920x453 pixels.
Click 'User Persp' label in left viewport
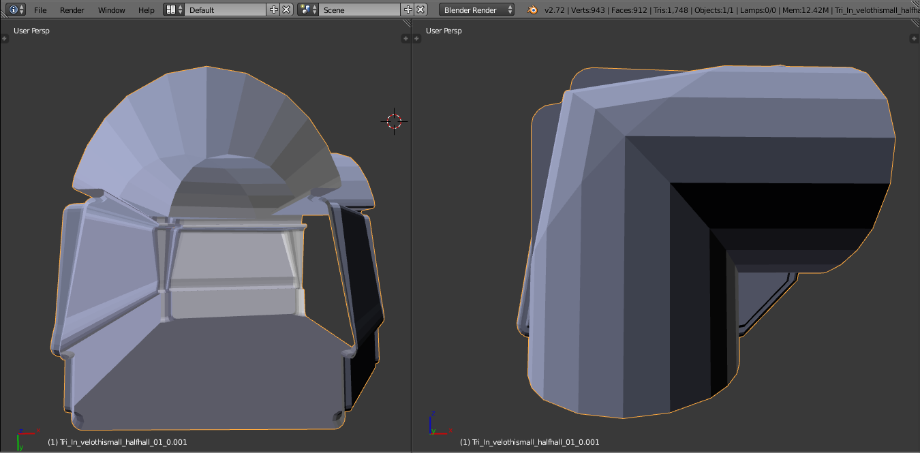coord(31,31)
